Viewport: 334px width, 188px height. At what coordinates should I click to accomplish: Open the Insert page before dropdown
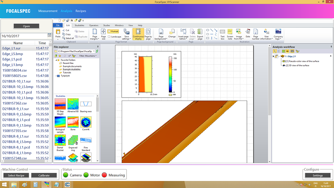pyautogui.click(x=183, y=34)
